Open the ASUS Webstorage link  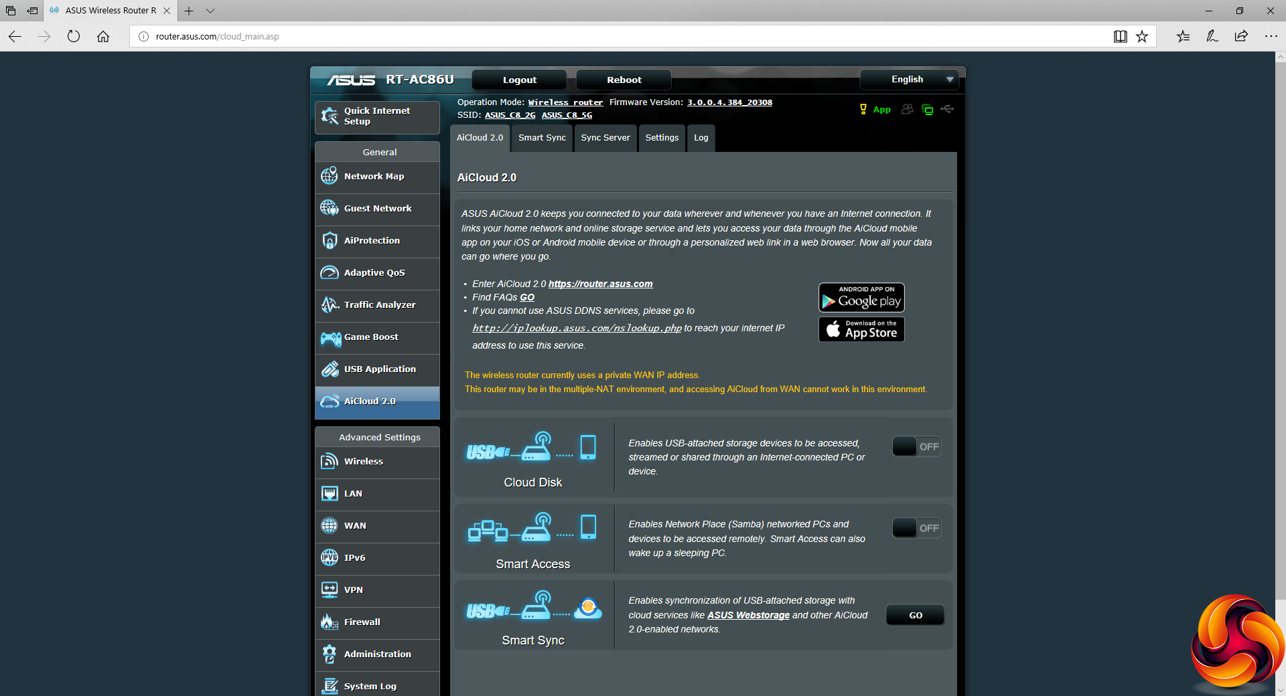[x=748, y=615]
